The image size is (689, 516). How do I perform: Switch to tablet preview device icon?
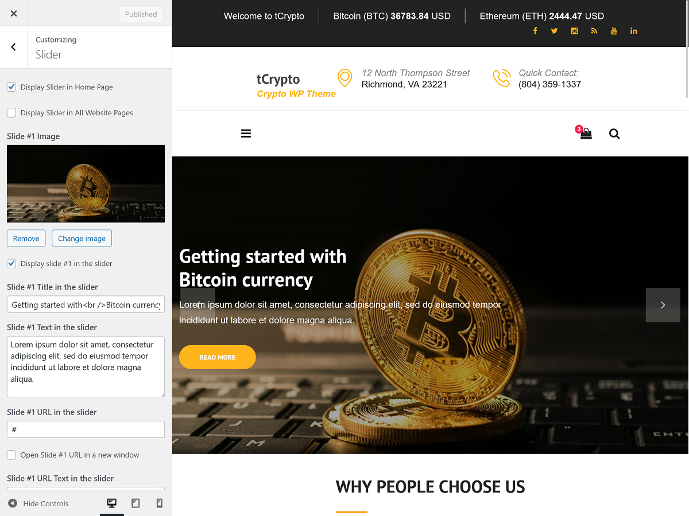[x=136, y=503]
